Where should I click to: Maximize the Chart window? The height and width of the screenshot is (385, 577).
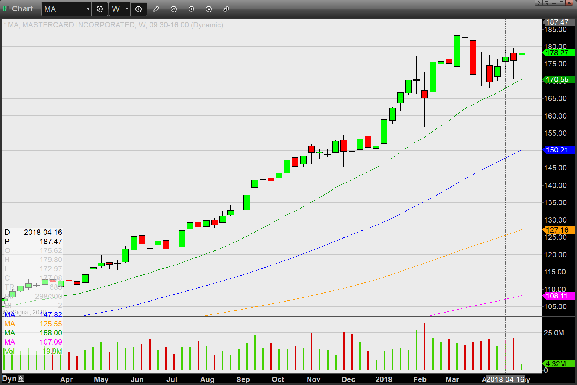pyautogui.click(x=561, y=3)
